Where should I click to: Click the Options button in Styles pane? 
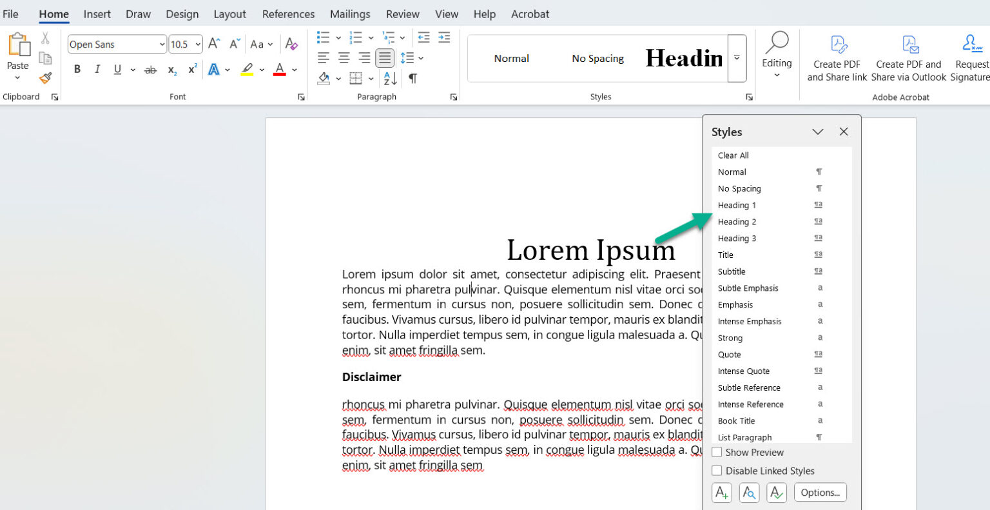point(820,492)
